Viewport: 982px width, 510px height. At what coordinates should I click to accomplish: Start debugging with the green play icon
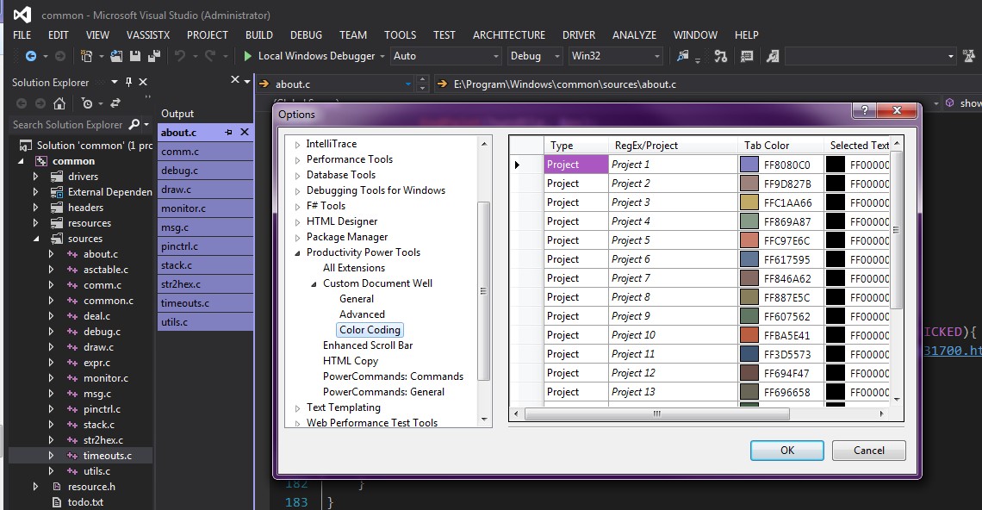pyautogui.click(x=247, y=56)
